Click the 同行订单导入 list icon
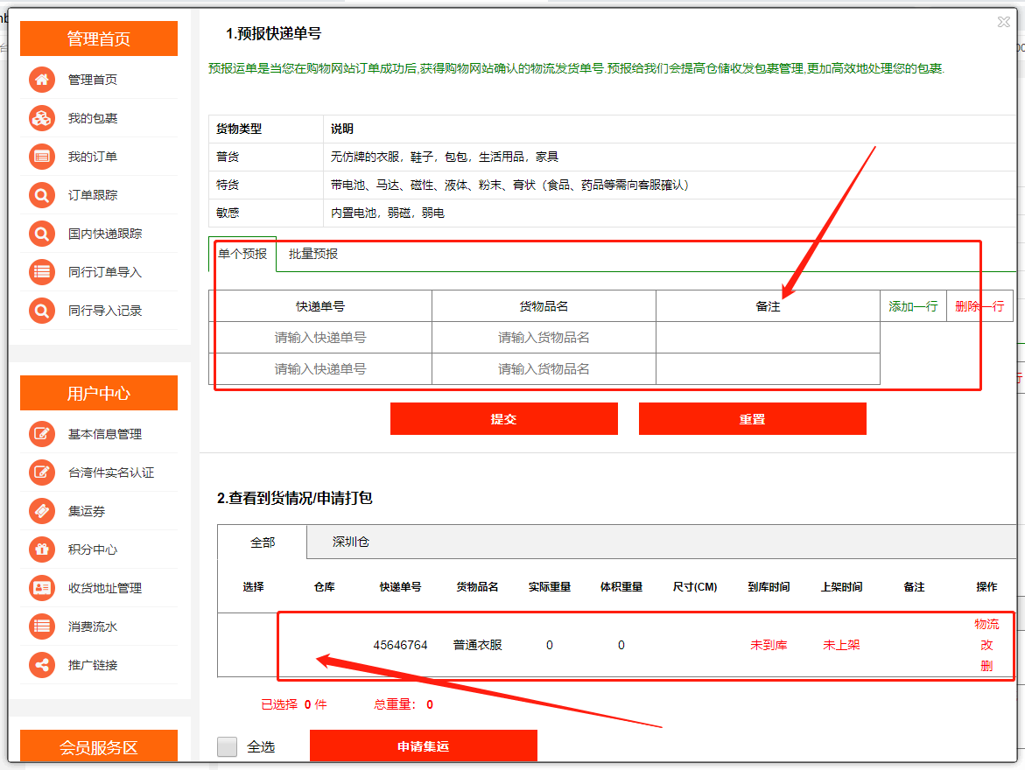This screenshot has width=1025, height=770. 42,272
